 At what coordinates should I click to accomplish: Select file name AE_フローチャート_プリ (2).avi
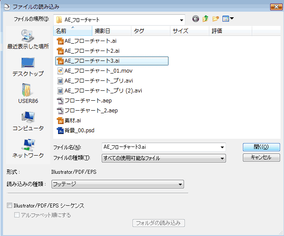[x=103, y=91]
